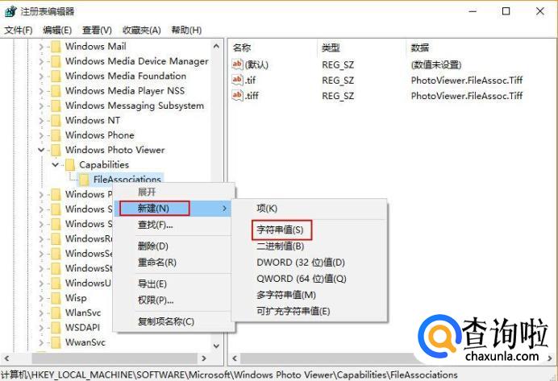Expand the Windows Media Device Manager key

click(x=41, y=62)
